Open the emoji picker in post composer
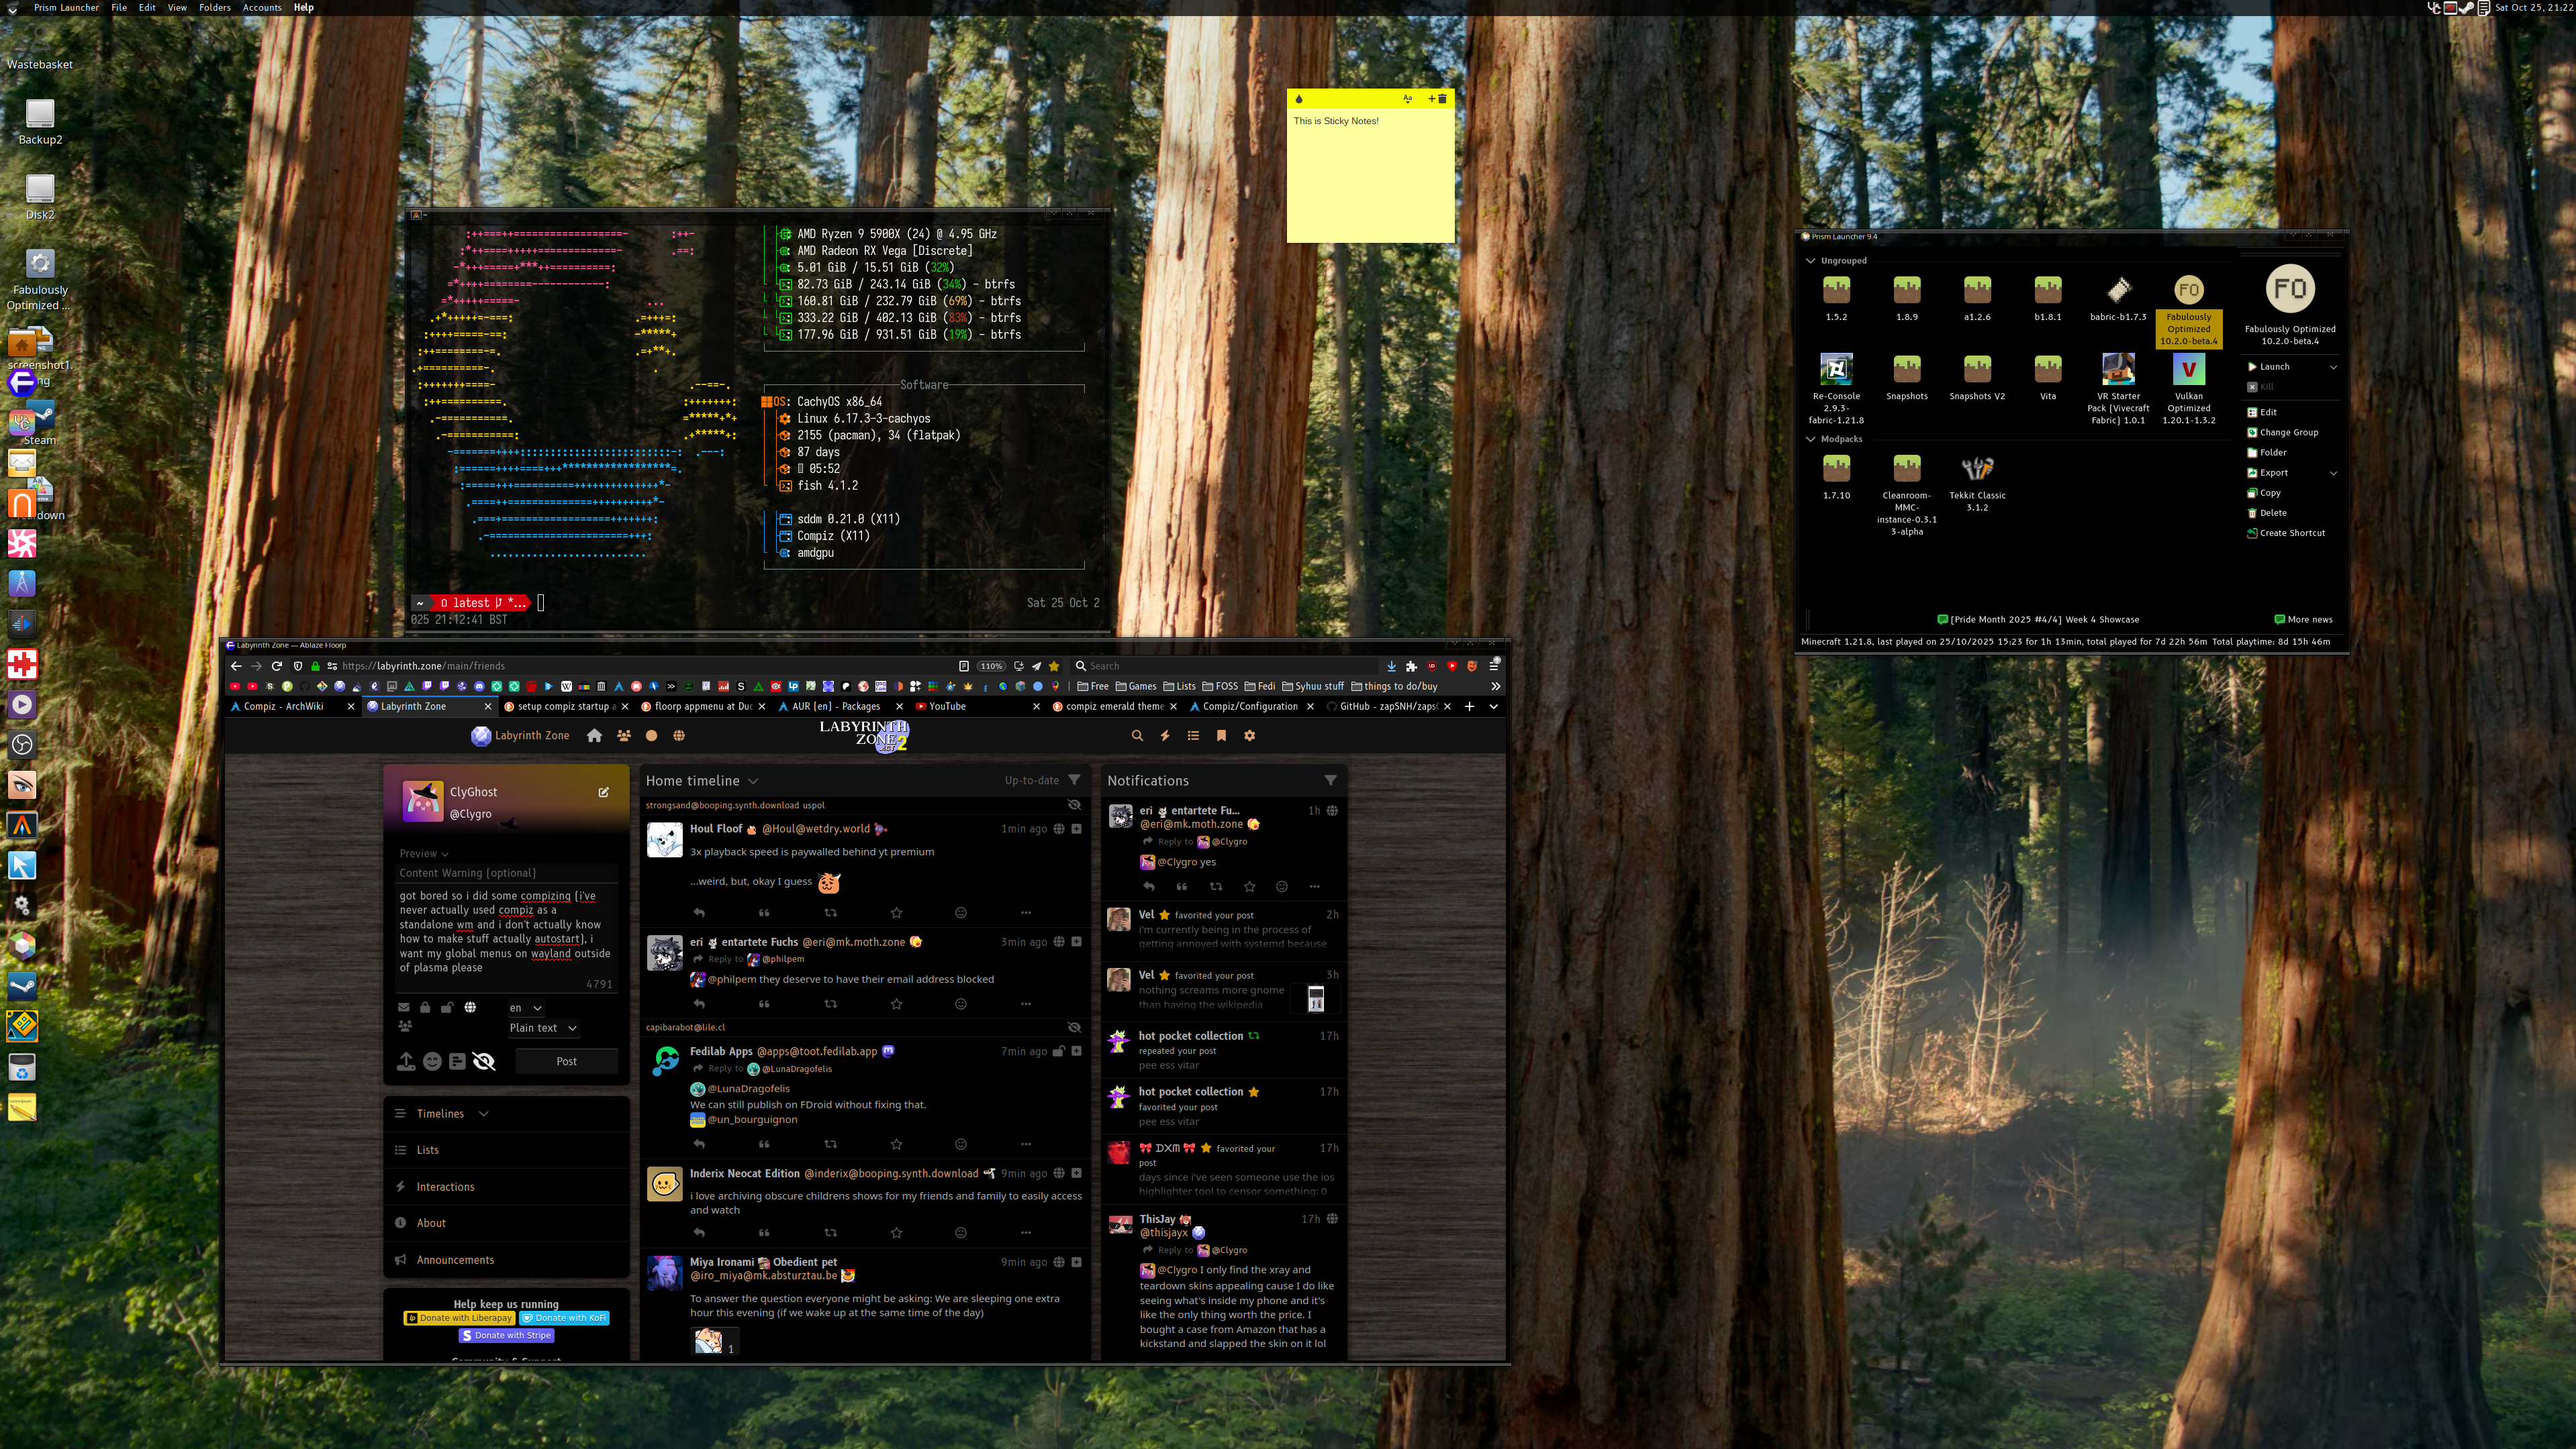The image size is (2576, 1449). click(x=432, y=1061)
